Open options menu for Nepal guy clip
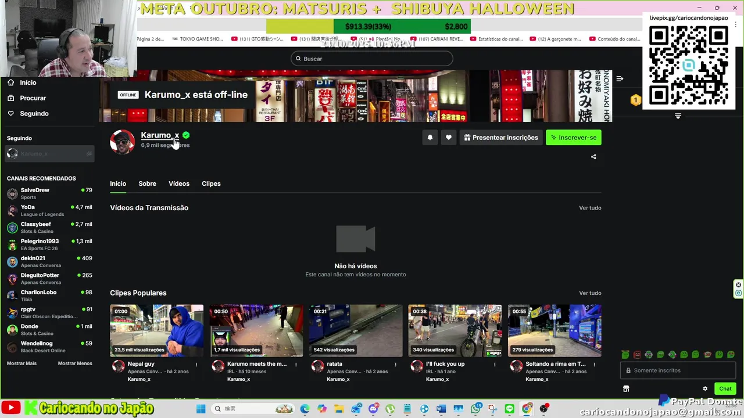This screenshot has width=744, height=418. pyautogui.click(x=196, y=365)
